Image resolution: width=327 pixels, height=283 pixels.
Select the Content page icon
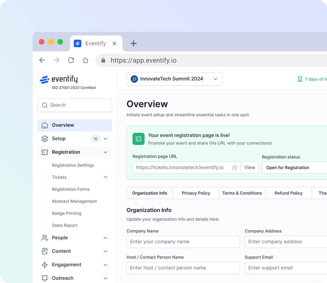point(44,251)
